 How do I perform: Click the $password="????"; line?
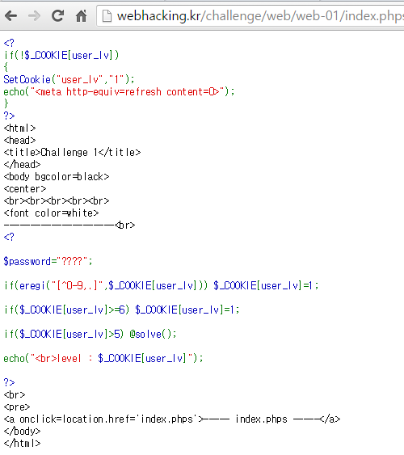pos(48,262)
